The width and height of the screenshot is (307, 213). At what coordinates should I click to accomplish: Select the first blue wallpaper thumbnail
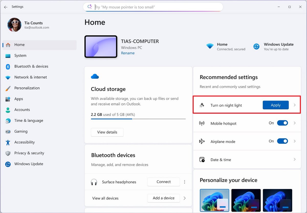tap(214, 200)
